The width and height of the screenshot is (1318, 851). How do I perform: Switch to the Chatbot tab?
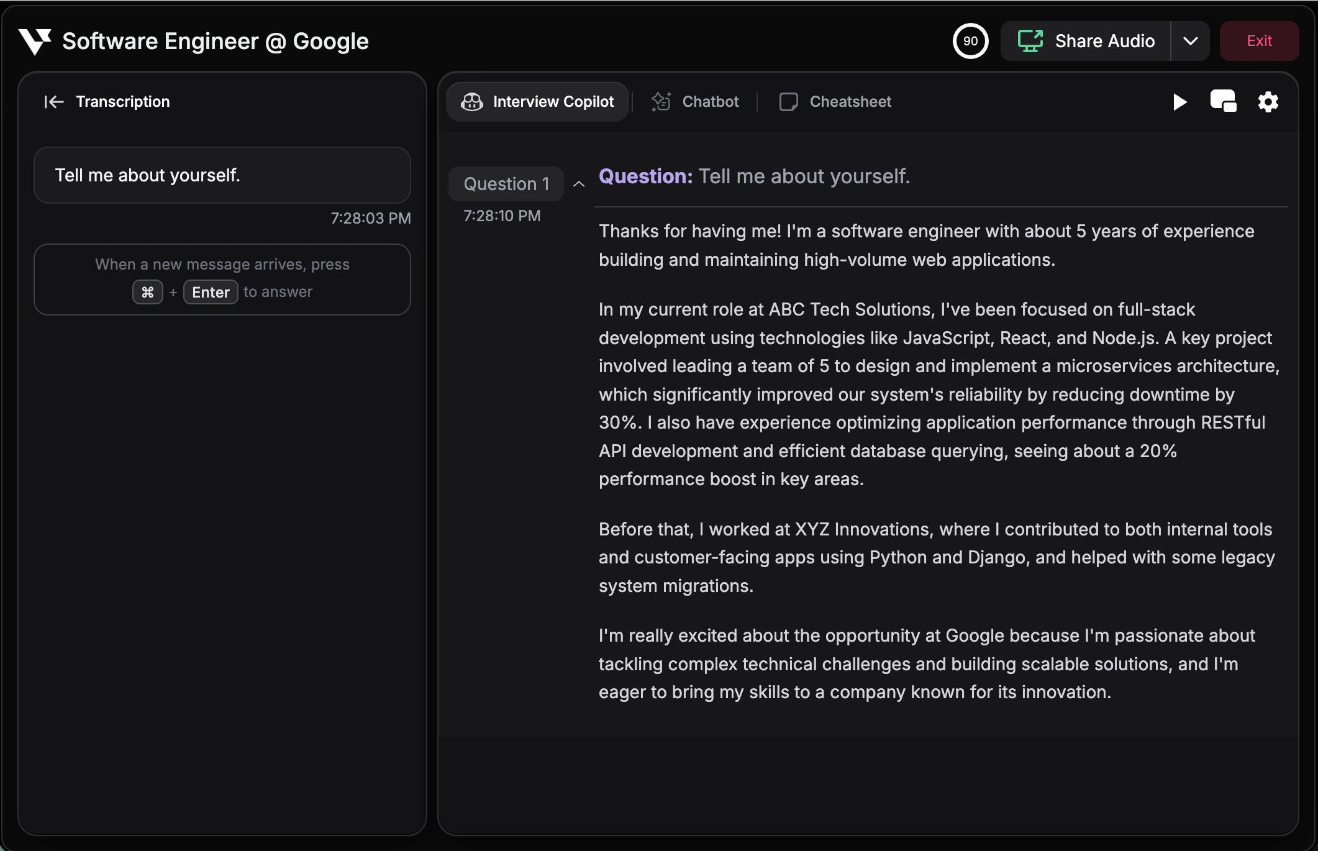695,102
